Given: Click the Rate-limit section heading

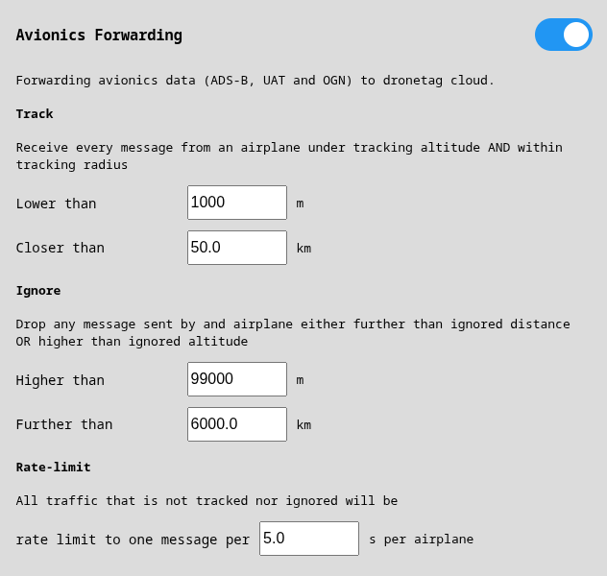Looking at the screenshot, I should pos(54,467).
